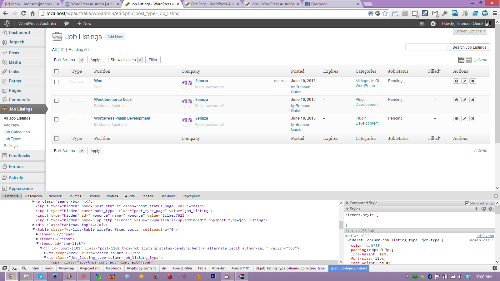View WordPress Plugin Development listing eye icon
This screenshot has width=500, height=281.
click(x=457, y=119)
